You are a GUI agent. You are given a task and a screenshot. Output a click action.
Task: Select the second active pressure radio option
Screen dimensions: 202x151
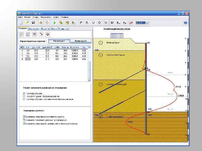24,96
